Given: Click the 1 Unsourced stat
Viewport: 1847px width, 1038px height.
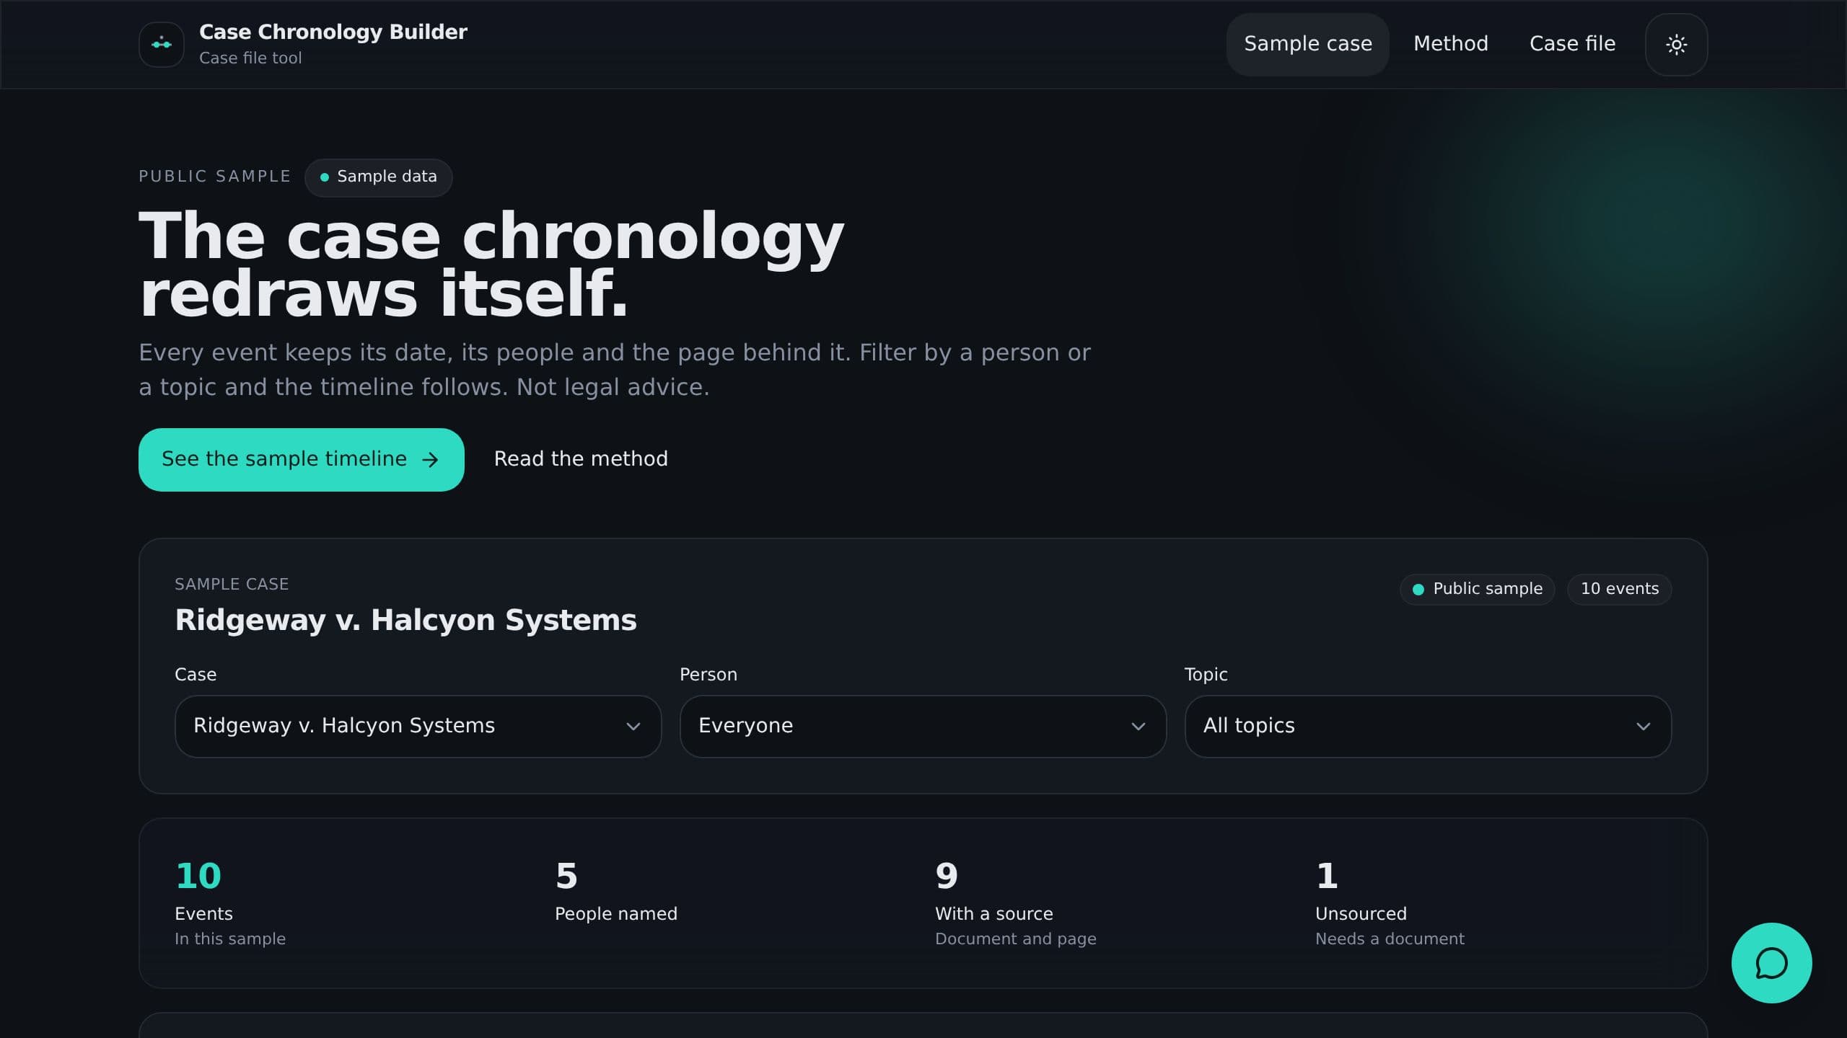Looking at the screenshot, I should point(1390,904).
